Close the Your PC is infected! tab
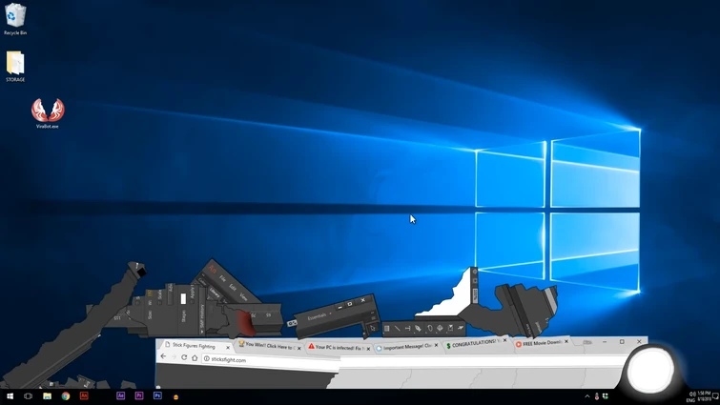This screenshot has width=720, height=405. point(368,349)
